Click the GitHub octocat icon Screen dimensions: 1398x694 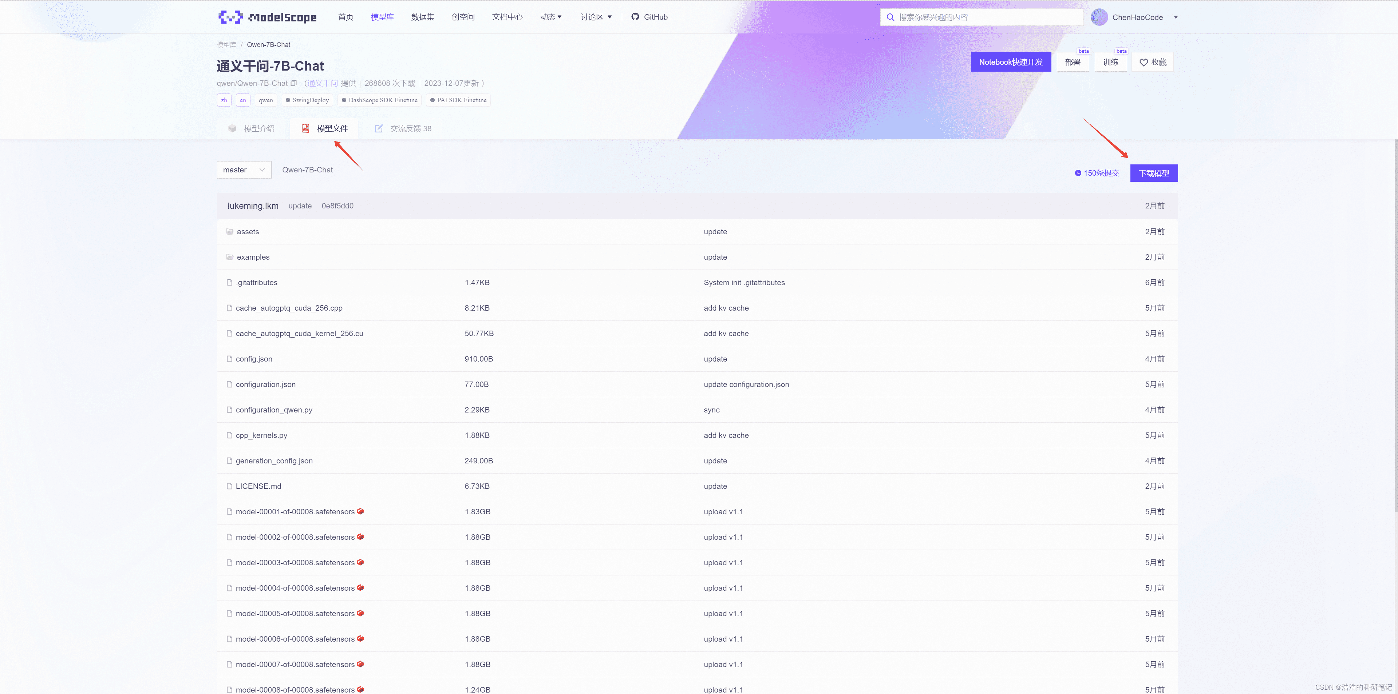(635, 17)
